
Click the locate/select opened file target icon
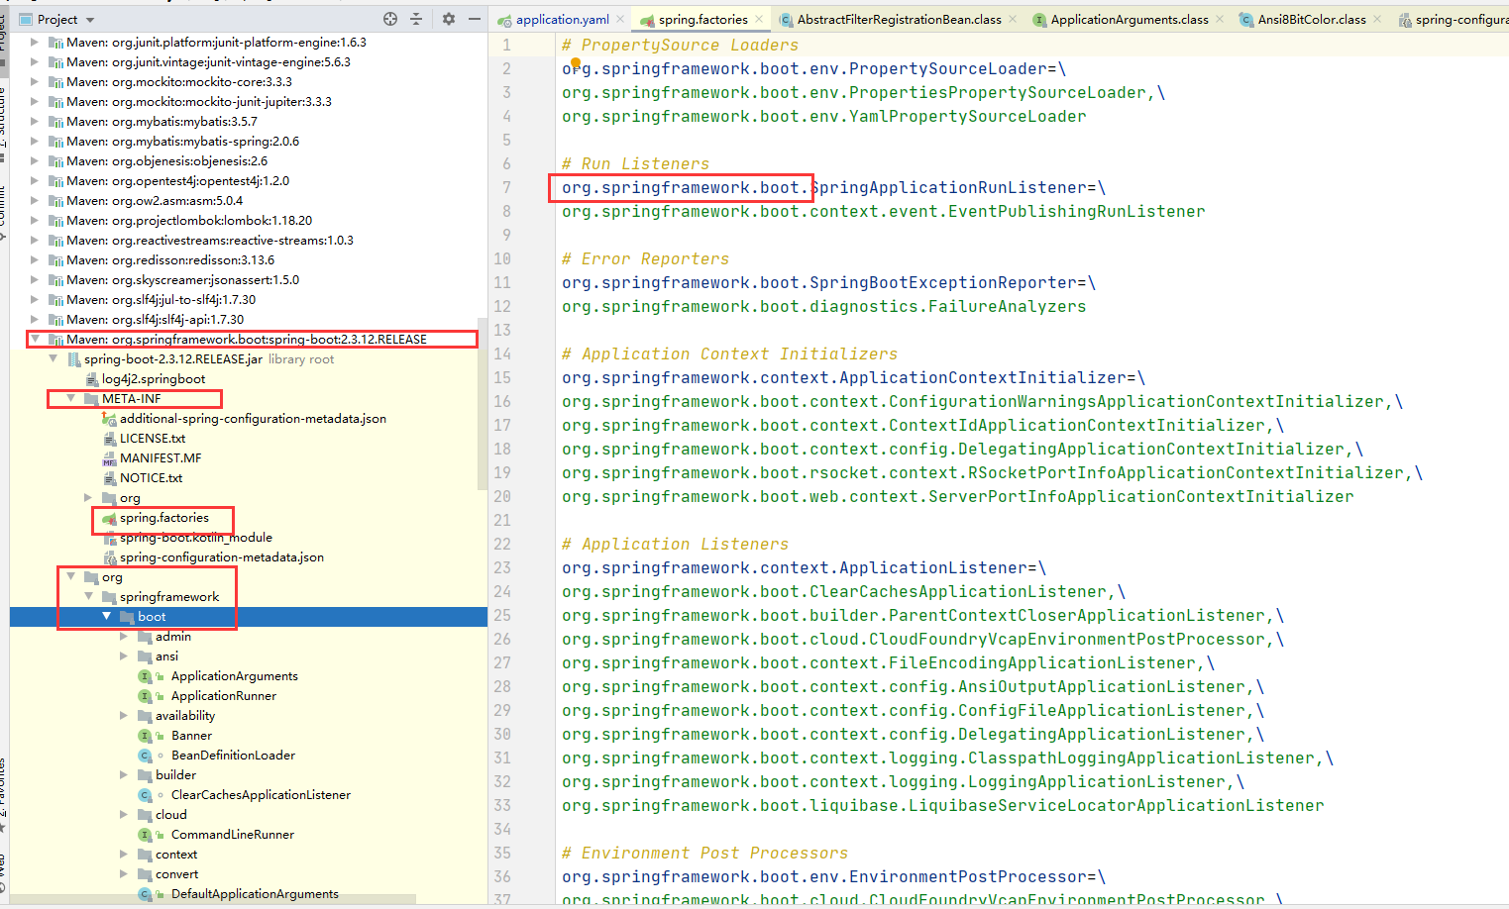[390, 19]
